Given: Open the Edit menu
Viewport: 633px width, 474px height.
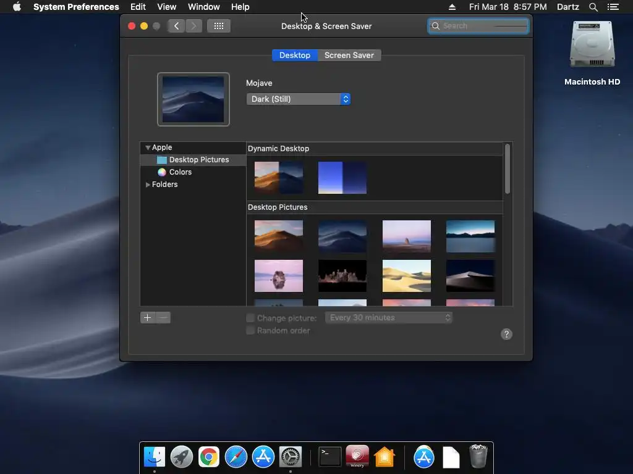Looking at the screenshot, I should click(x=138, y=7).
